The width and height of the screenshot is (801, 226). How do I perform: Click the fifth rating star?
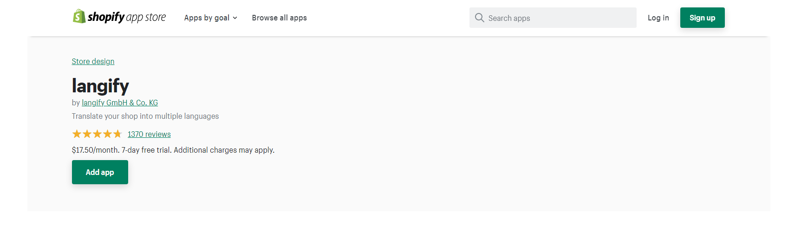117,134
